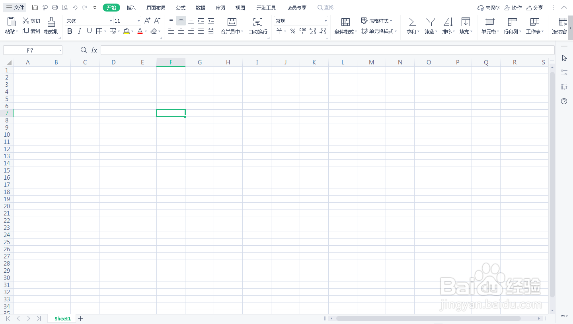Open Print Preview from quick access toolbar
Image resolution: width=573 pixels, height=324 pixels.
pos(65,8)
